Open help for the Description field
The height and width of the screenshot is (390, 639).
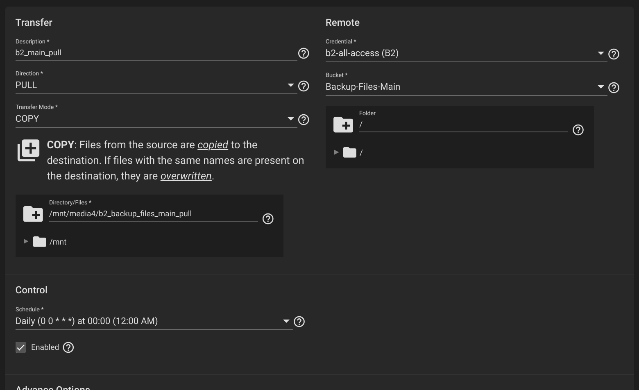304,53
